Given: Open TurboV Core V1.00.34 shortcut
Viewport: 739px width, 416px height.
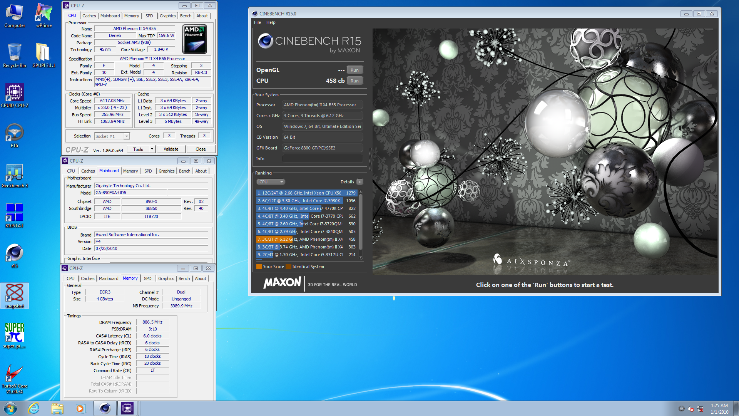Looking at the screenshot, I should point(15,379).
